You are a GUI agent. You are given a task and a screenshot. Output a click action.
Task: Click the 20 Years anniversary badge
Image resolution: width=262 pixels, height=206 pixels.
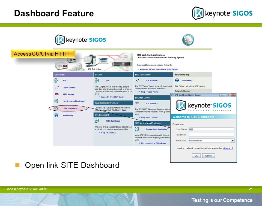(x=188, y=40)
